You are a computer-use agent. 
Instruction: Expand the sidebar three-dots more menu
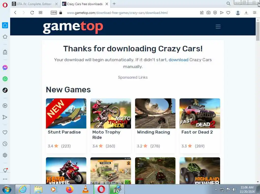[5, 179]
